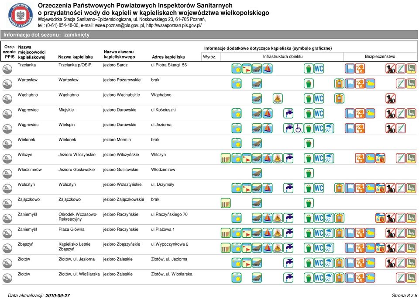Click the changing cabin icon in Wolsztyn row

point(340,188)
